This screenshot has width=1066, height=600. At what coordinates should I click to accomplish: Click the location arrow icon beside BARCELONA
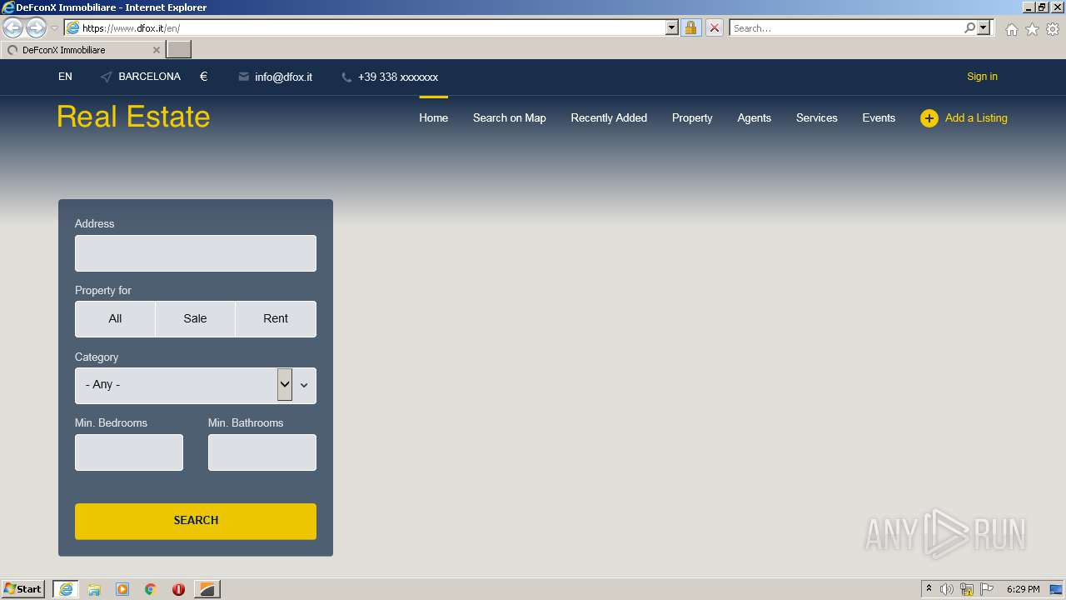coord(106,77)
